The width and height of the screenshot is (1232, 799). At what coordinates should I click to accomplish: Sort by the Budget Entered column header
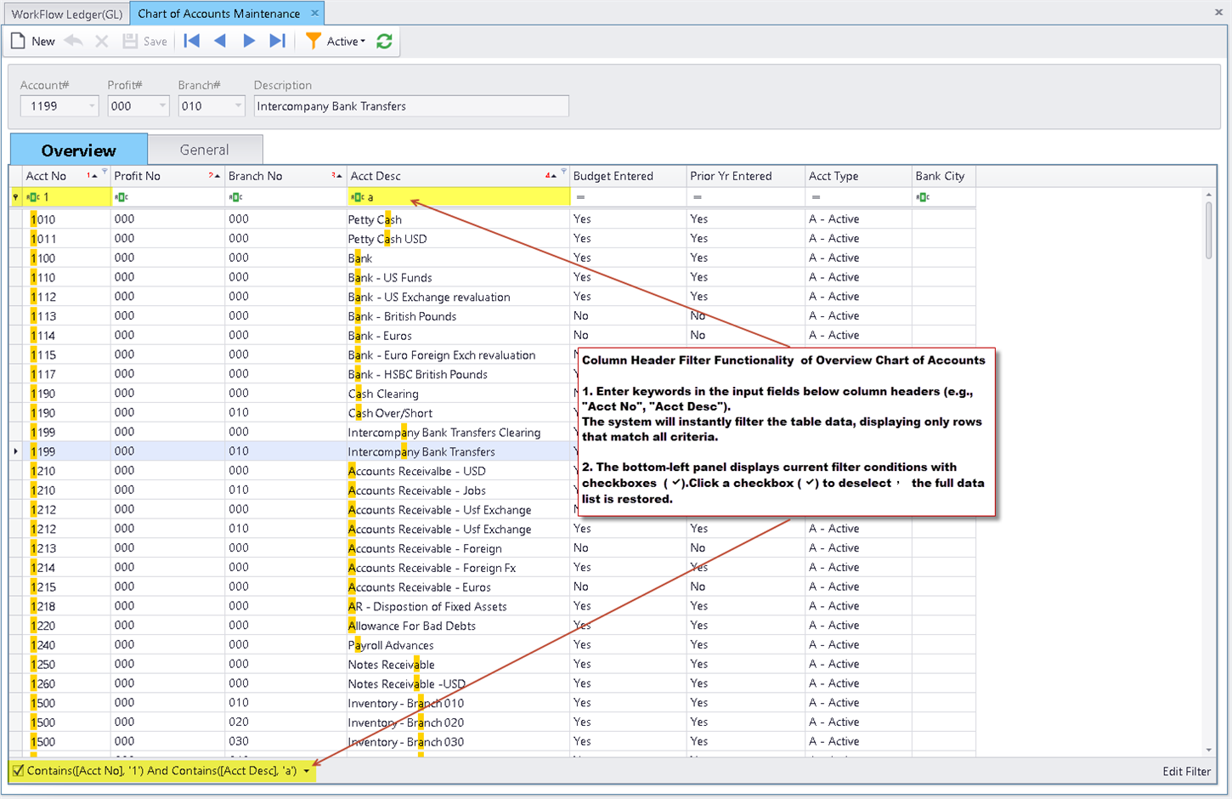(613, 176)
